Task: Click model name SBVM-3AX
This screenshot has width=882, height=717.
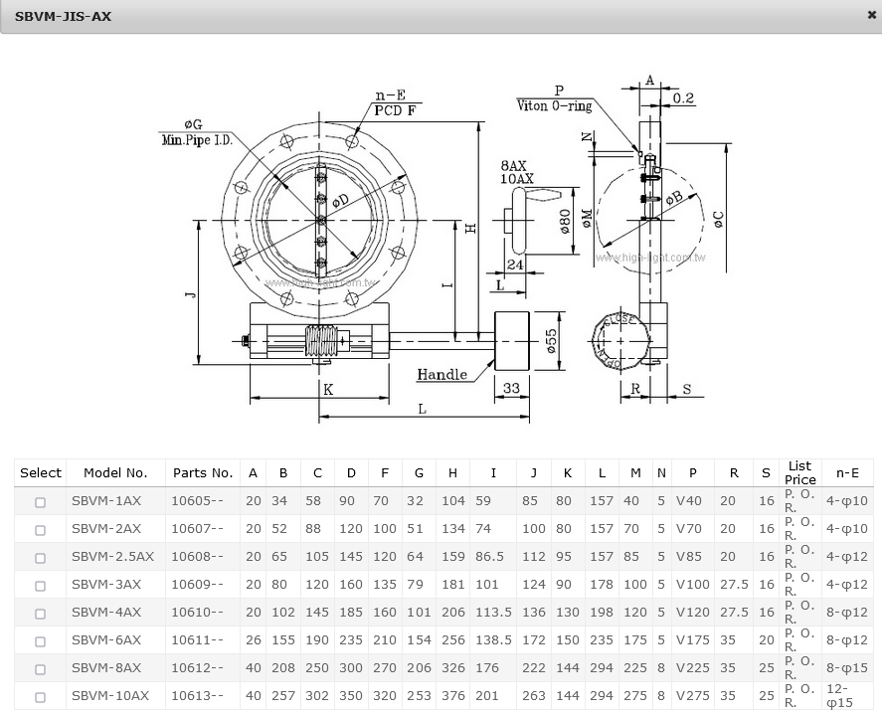Action: [x=106, y=585]
